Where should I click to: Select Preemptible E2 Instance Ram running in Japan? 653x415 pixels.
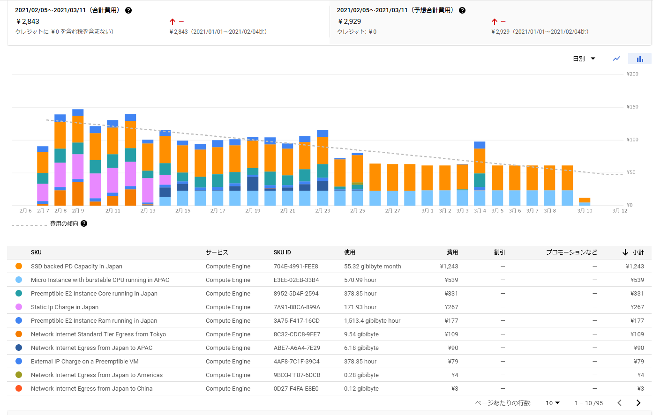tap(94, 320)
